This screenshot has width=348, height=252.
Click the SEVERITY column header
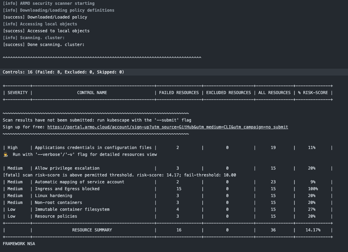[x=18, y=93]
